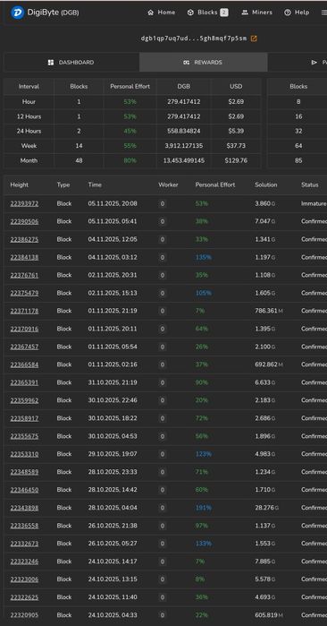Open the Home navigation item
The width and height of the screenshot is (327, 626).
162,13
